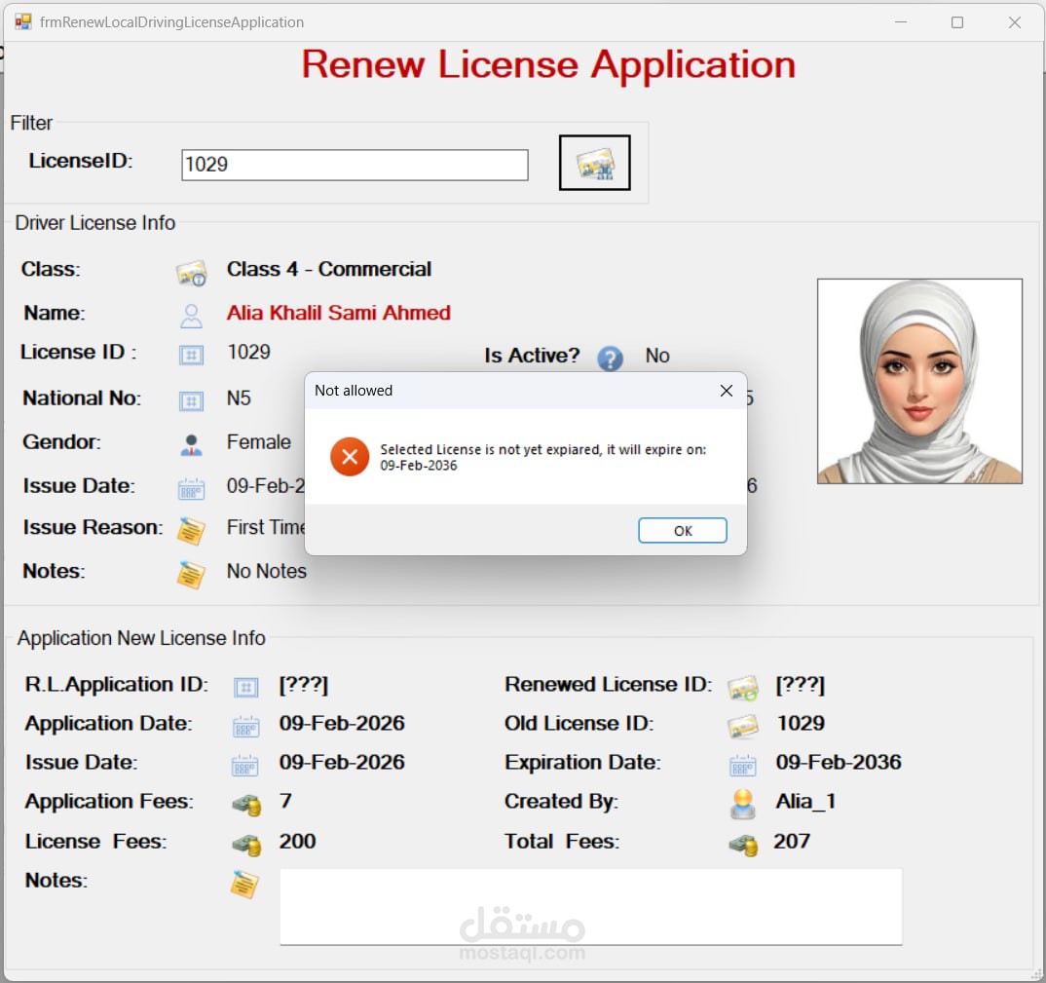Screen dimensions: 1046x983
Task: Maximize the Renew License Application window
Action: (957, 22)
